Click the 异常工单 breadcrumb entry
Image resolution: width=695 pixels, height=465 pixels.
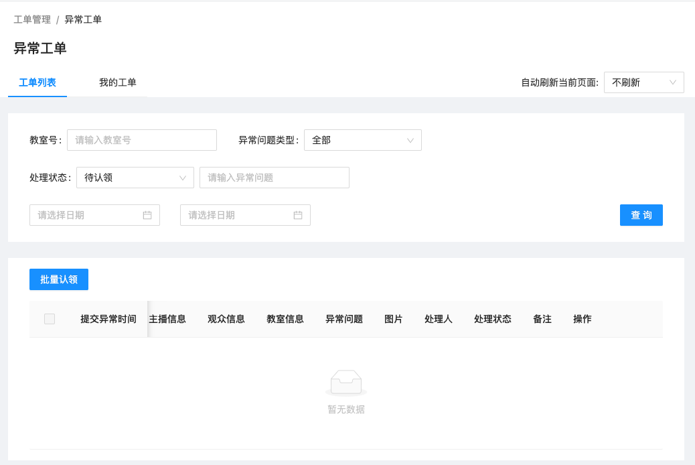[84, 19]
